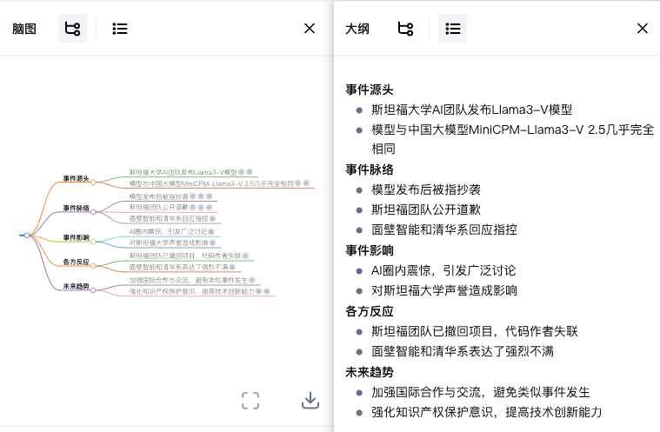660x432 pixels.
Task: Click the mind map root node circle
Action: (27, 236)
